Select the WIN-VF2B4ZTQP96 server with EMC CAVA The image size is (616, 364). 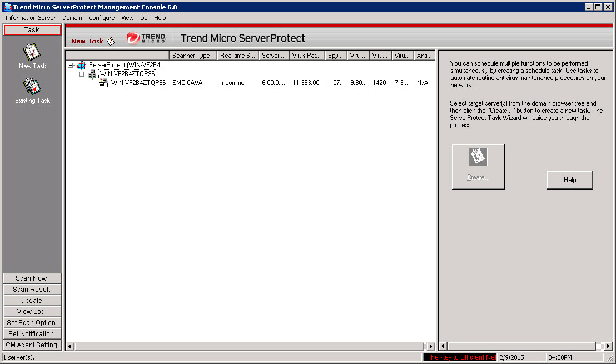point(138,83)
